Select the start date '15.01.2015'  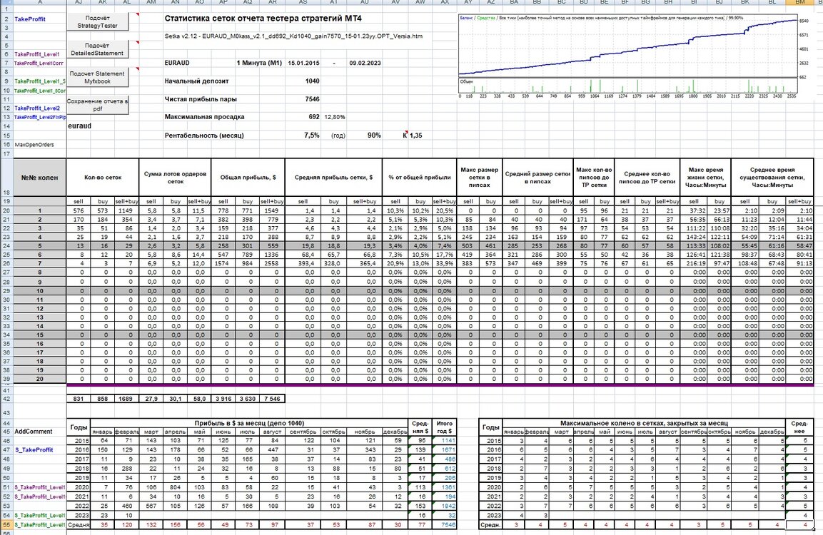point(303,63)
